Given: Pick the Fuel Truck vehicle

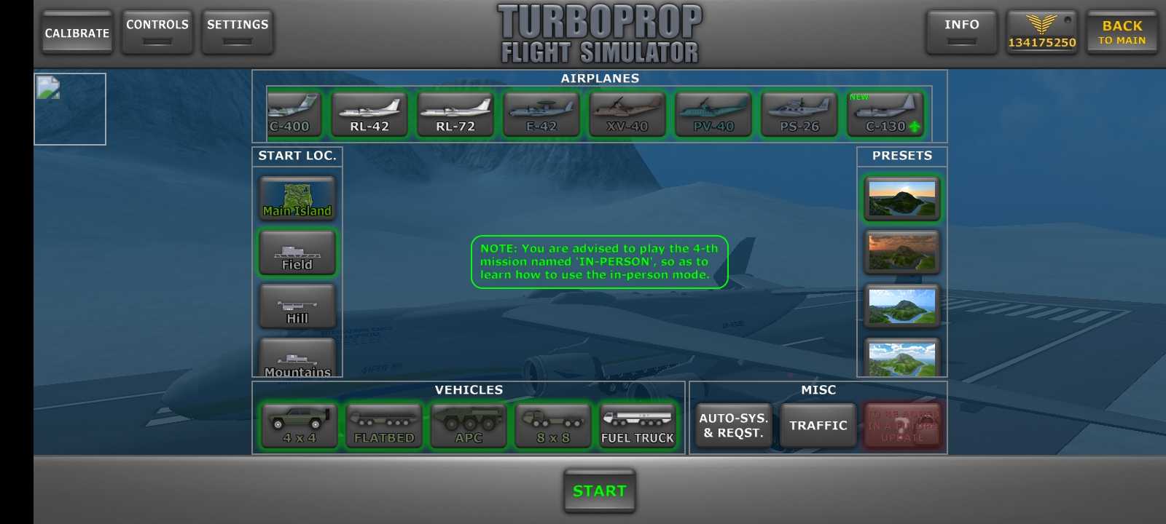Looking at the screenshot, I should (638, 426).
